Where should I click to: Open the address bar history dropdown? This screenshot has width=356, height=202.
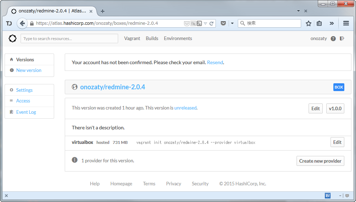point(205,23)
